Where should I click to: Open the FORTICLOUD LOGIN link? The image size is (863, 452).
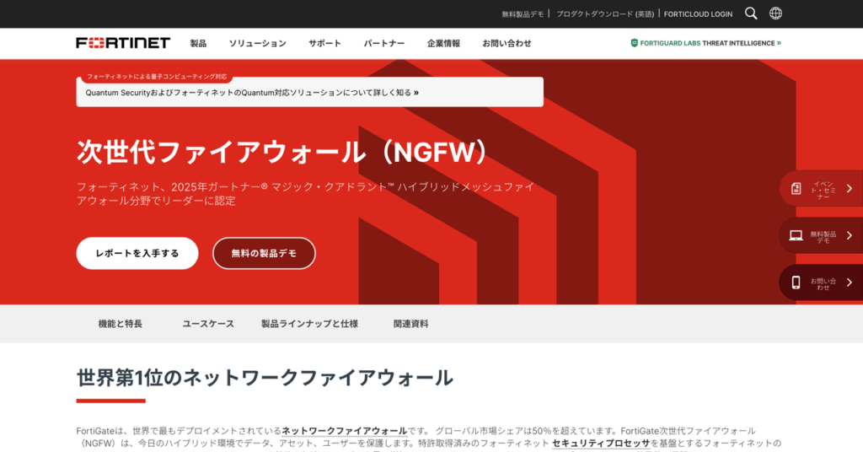698,14
